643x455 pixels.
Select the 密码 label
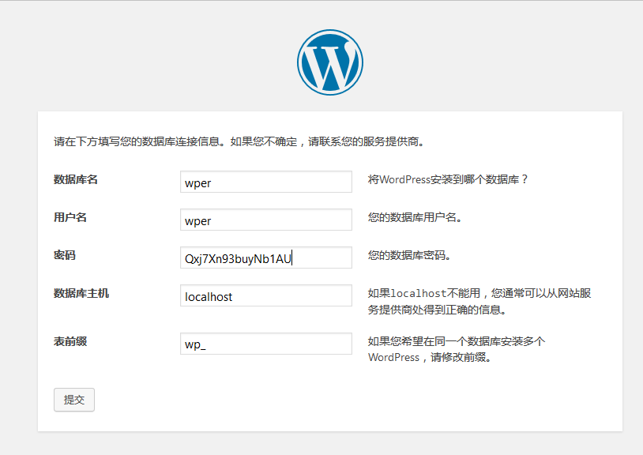[x=65, y=256]
